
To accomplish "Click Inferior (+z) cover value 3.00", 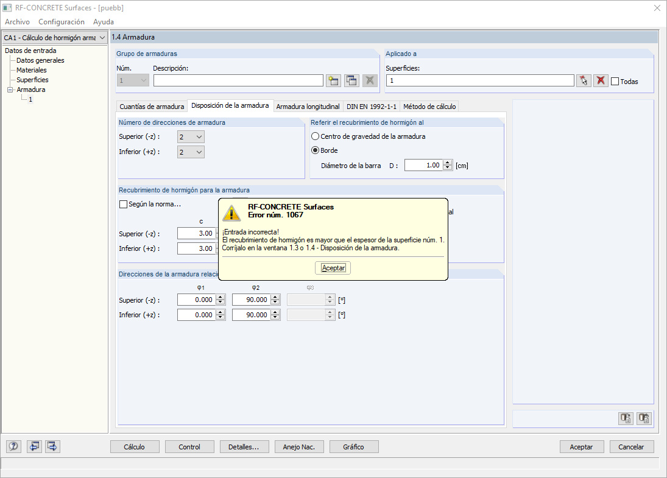I will 198,248.
